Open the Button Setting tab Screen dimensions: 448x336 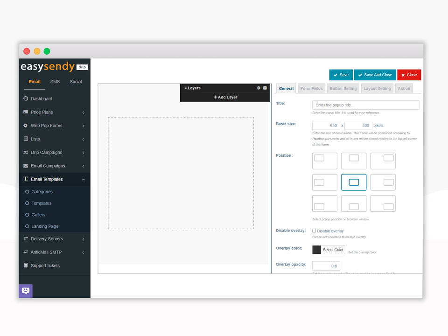coord(343,89)
